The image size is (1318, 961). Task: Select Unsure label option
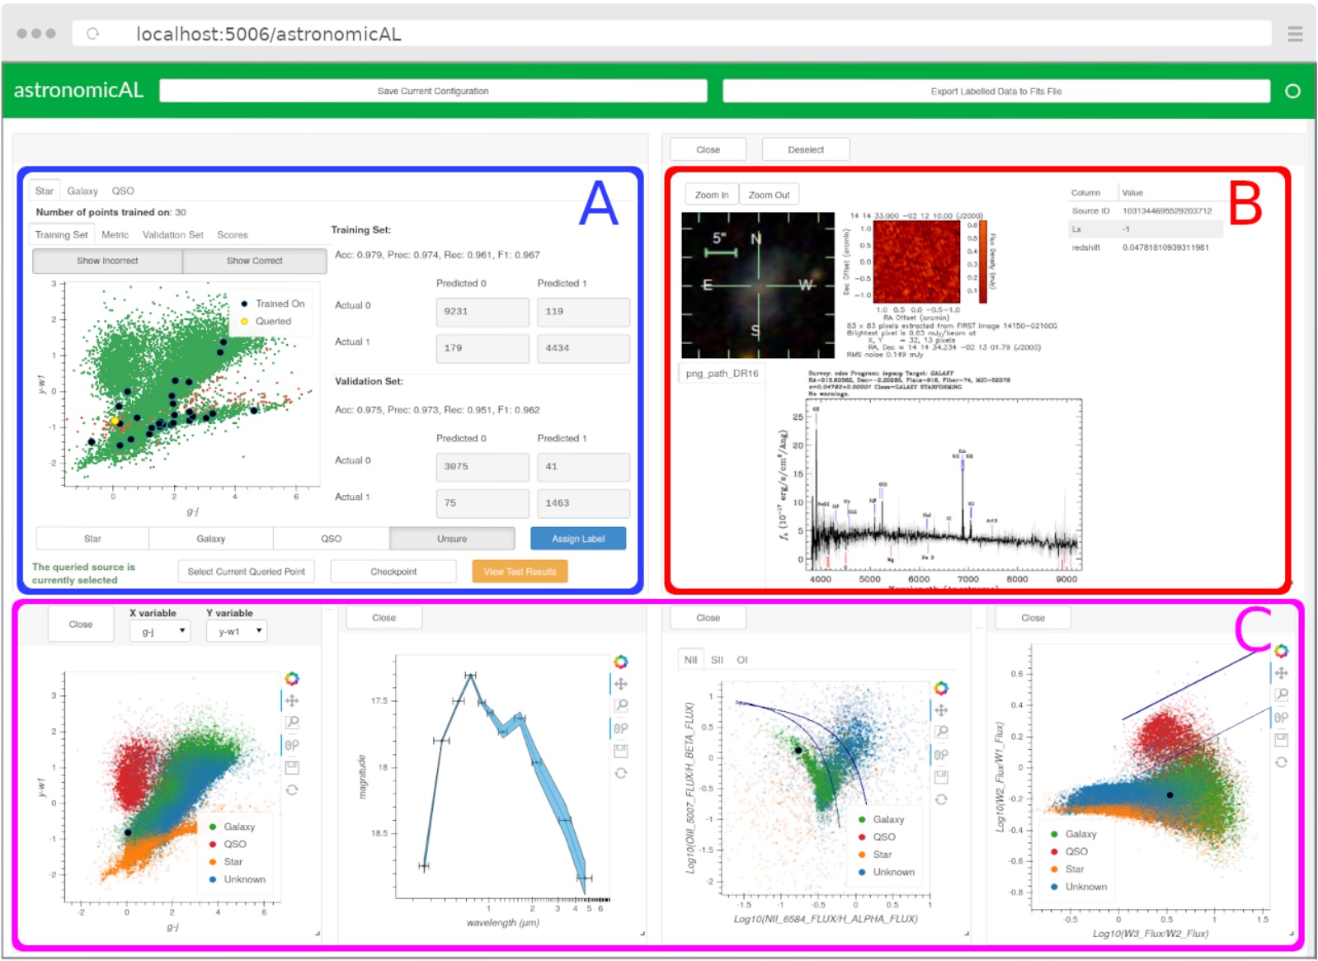coord(452,539)
